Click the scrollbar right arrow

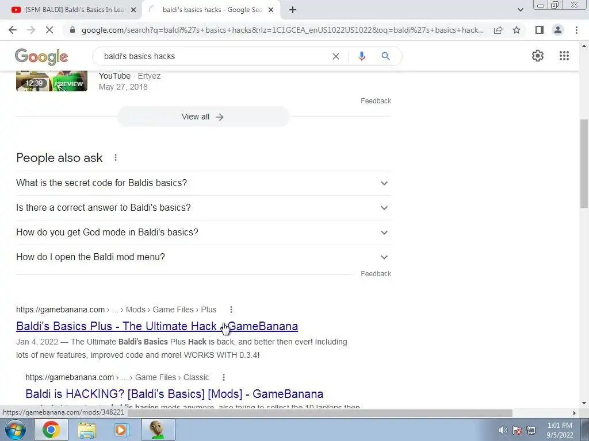575,413
